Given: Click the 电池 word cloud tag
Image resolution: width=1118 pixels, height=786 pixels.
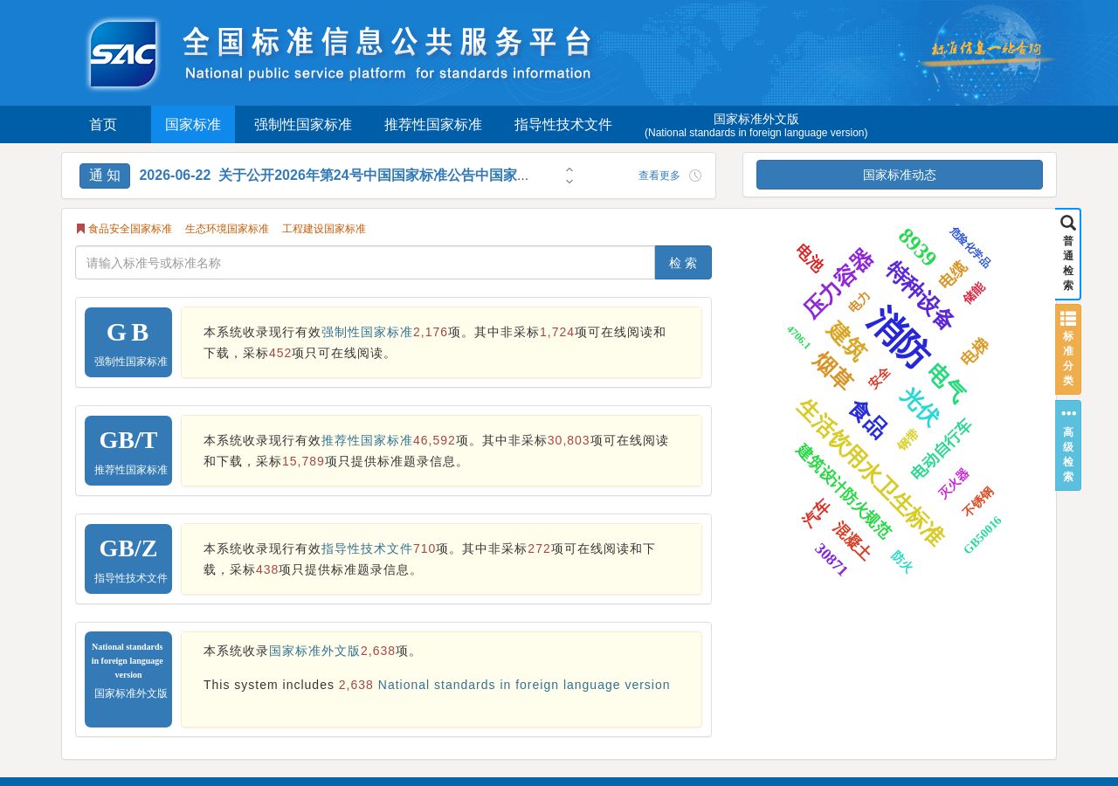Looking at the screenshot, I should click(810, 259).
